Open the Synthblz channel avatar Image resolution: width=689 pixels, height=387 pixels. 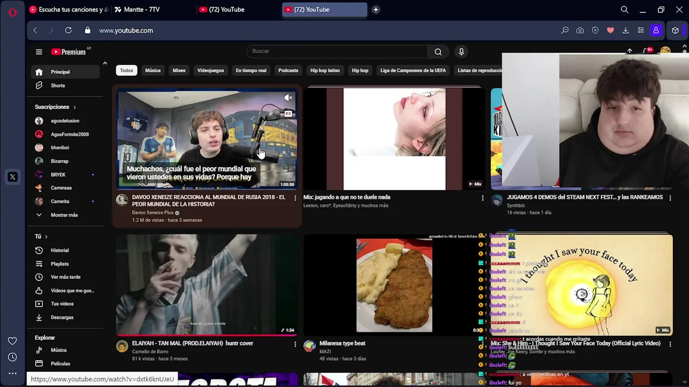(497, 200)
